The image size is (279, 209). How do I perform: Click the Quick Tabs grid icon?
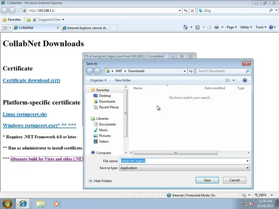coord(5,28)
